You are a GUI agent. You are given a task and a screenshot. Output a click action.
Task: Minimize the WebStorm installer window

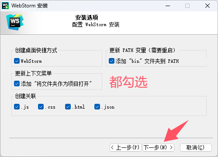pyautogui.click(x=168, y=6)
